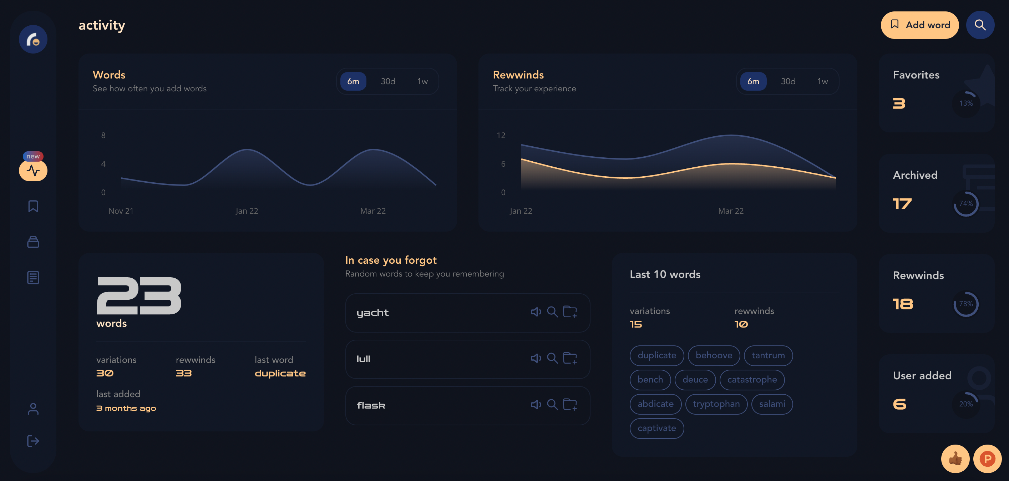Click the app logo icon top left
This screenshot has height=481, width=1009.
[33, 39]
